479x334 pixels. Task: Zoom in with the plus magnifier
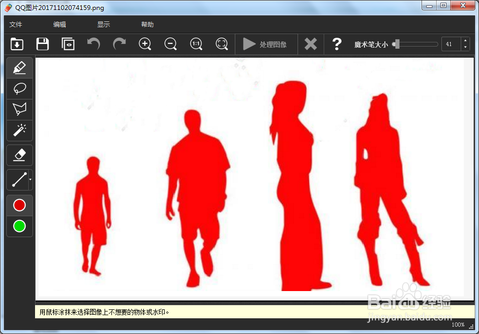point(145,44)
